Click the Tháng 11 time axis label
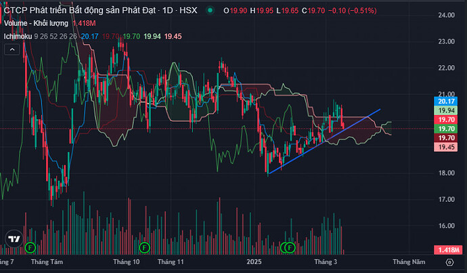This screenshot has height=273, width=467. (171, 262)
